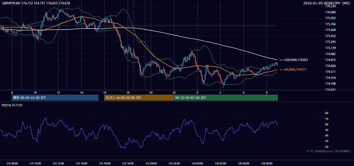Click RSI scale value 70

coord(327,119)
